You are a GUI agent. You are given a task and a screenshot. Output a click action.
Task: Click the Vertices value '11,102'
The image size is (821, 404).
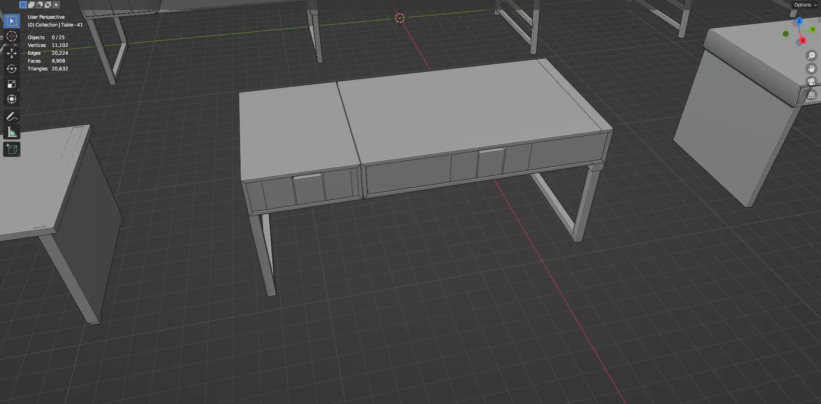(x=60, y=45)
